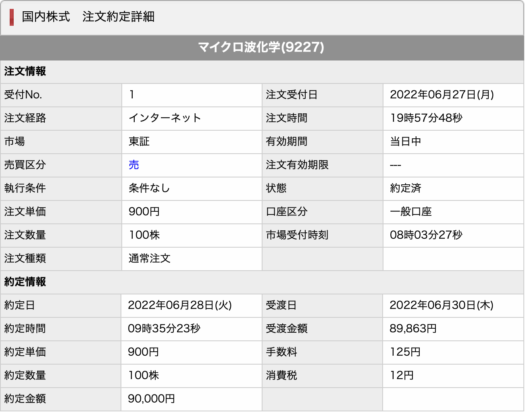This screenshot has width=525, height=413.
Task: Click the 状態 label
Action: [276, 188]
